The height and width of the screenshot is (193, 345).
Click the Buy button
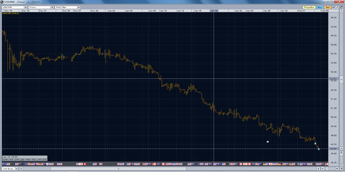[x=320, y=7]
